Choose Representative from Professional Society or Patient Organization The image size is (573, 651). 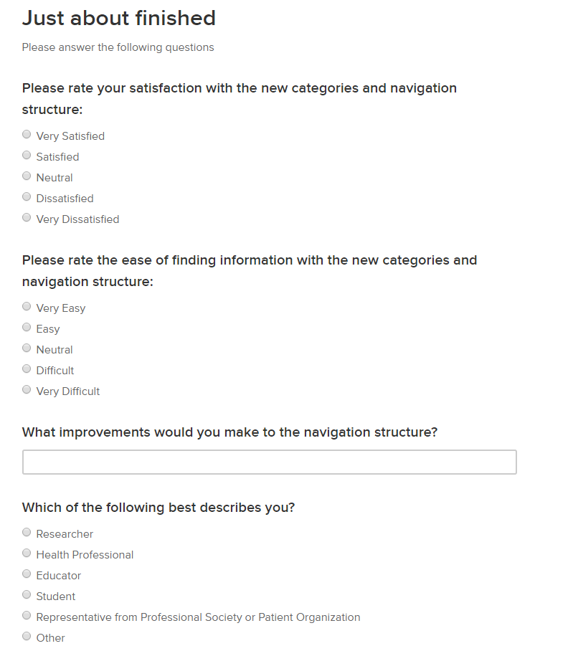[x=27, y=615]
